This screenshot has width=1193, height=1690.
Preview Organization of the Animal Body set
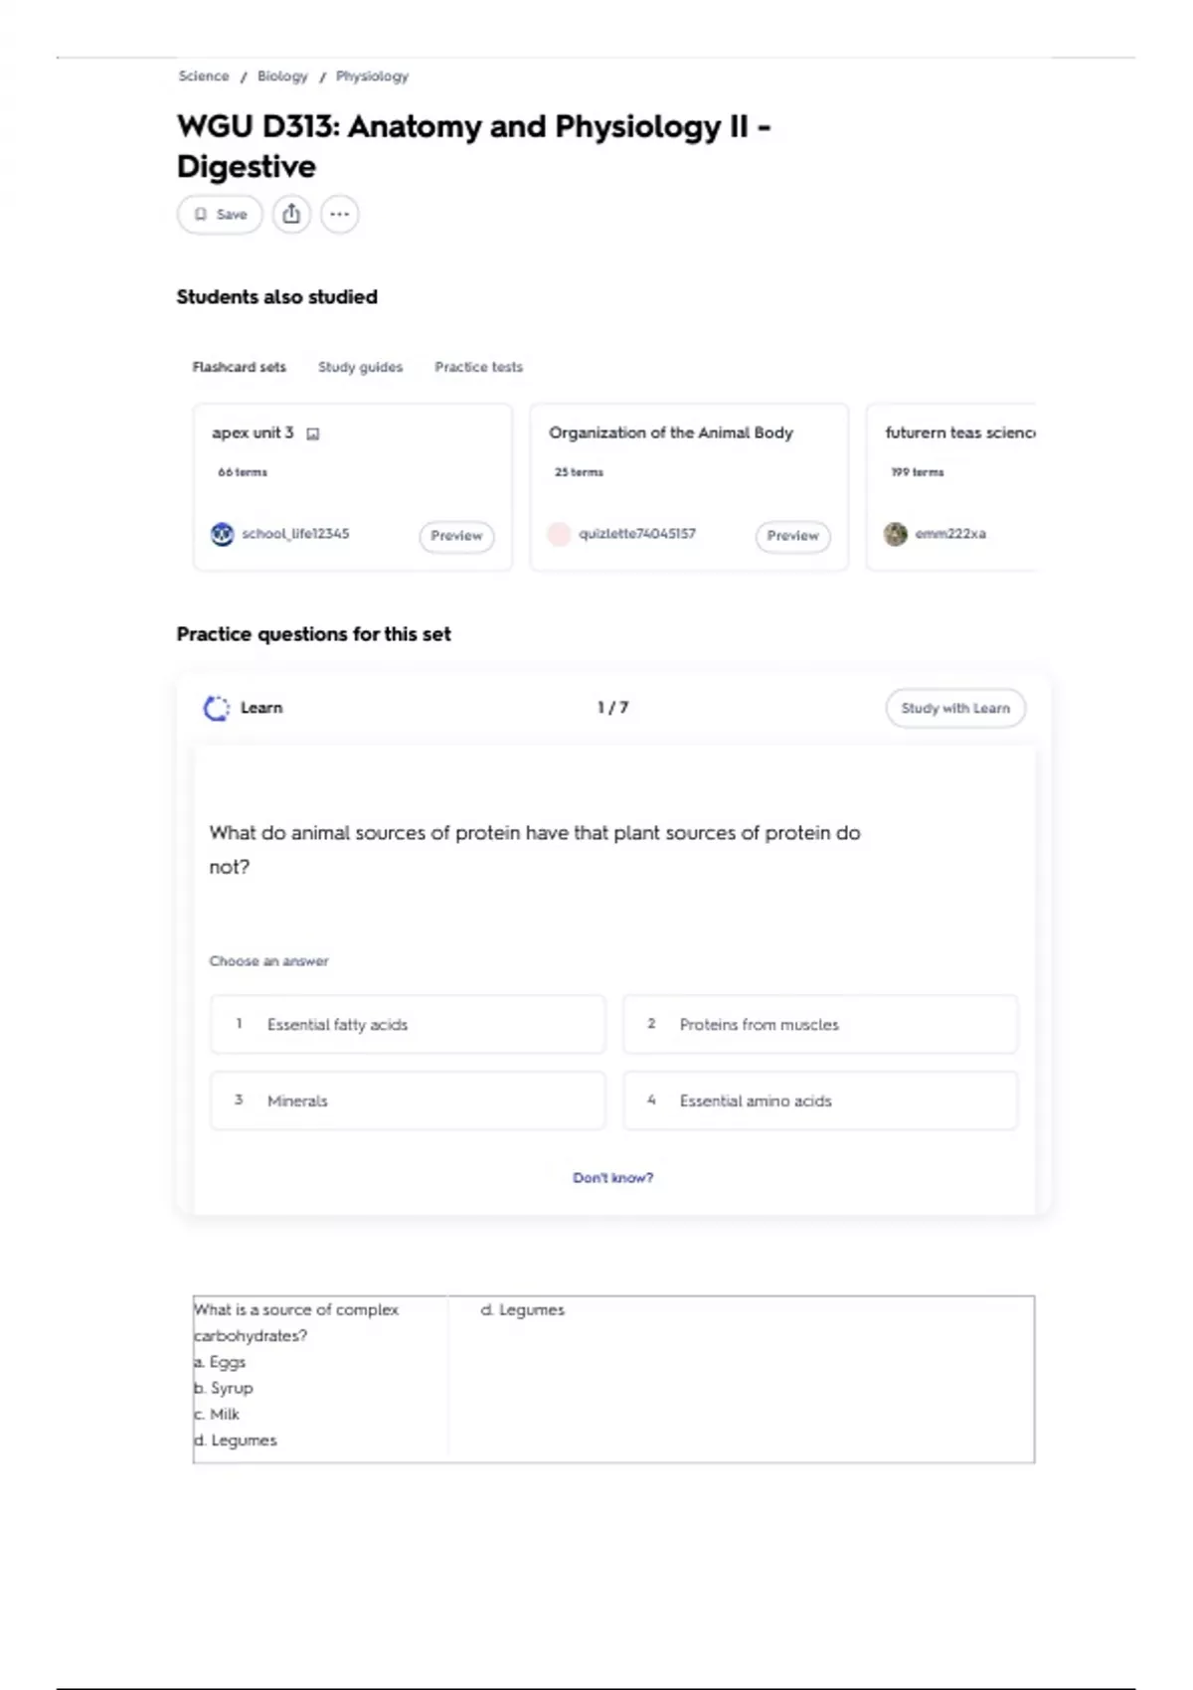792,536
